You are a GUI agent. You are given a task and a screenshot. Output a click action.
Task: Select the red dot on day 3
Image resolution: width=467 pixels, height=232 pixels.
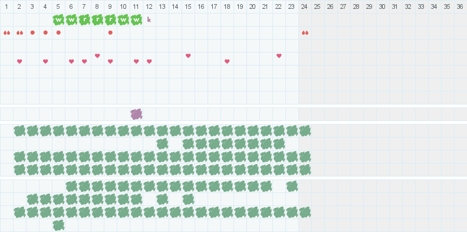[32, 33]
